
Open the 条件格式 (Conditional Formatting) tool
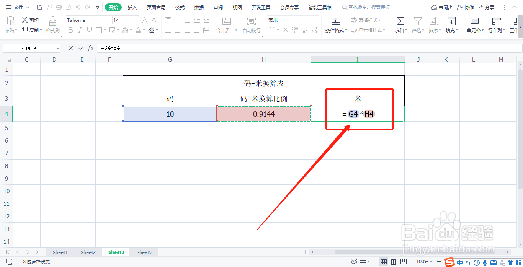[336, 24]
